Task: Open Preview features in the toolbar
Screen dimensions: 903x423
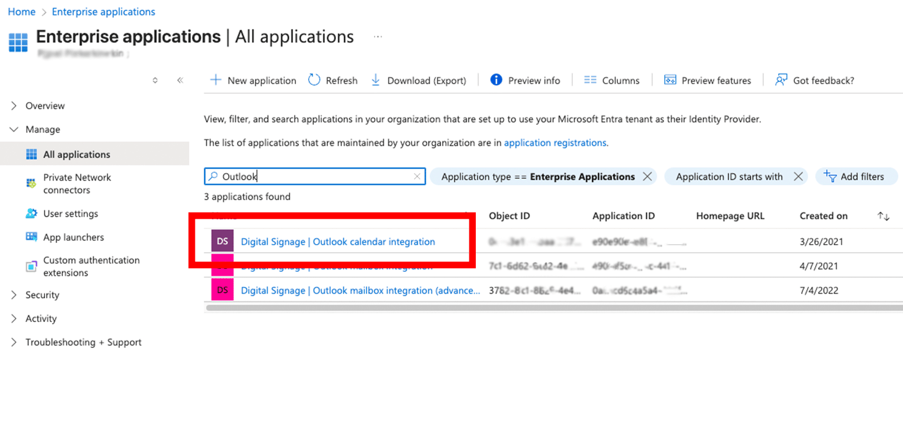Action: (x=708, y=80)
